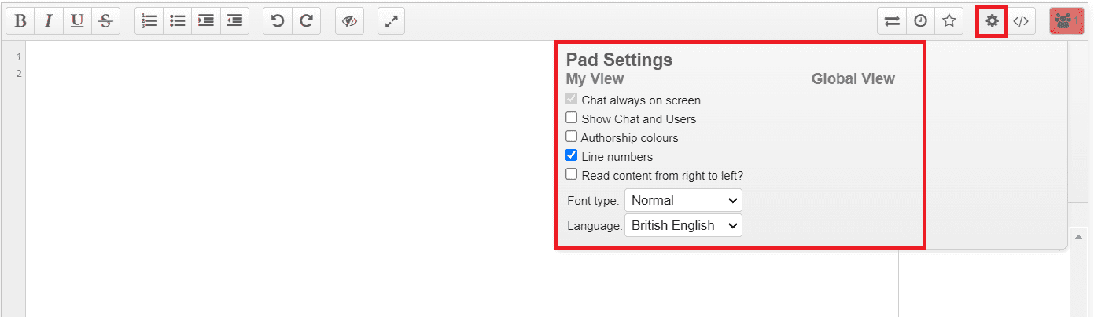Open the Language dropdown
1094x317 pixels.
pos(683,225)
